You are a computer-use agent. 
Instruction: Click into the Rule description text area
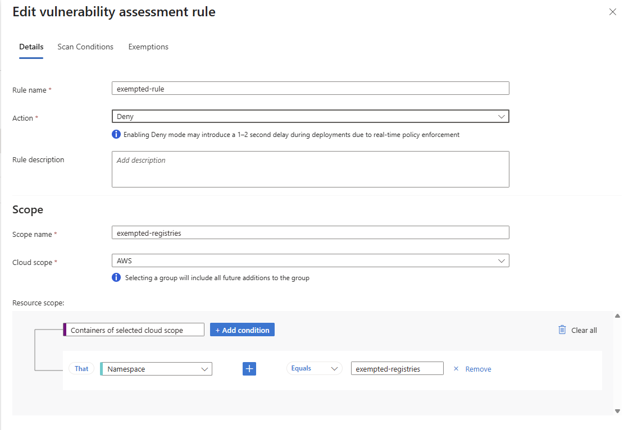pyautogui.click(x=310, y=169)
